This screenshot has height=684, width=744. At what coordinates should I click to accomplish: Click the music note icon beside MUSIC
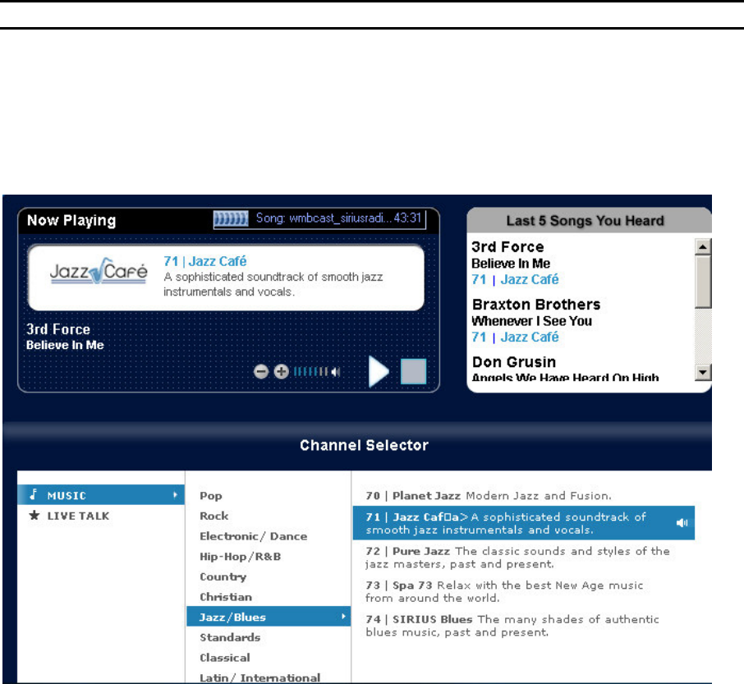tap(33, 494)
